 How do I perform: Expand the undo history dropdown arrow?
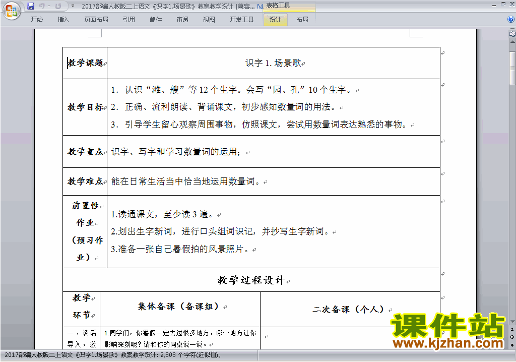pyautogui.click(x=49, y=6)
